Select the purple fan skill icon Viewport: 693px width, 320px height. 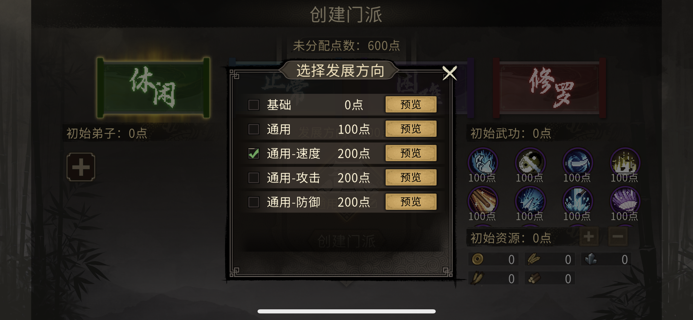pyautogui.click(x=625, y=200)
